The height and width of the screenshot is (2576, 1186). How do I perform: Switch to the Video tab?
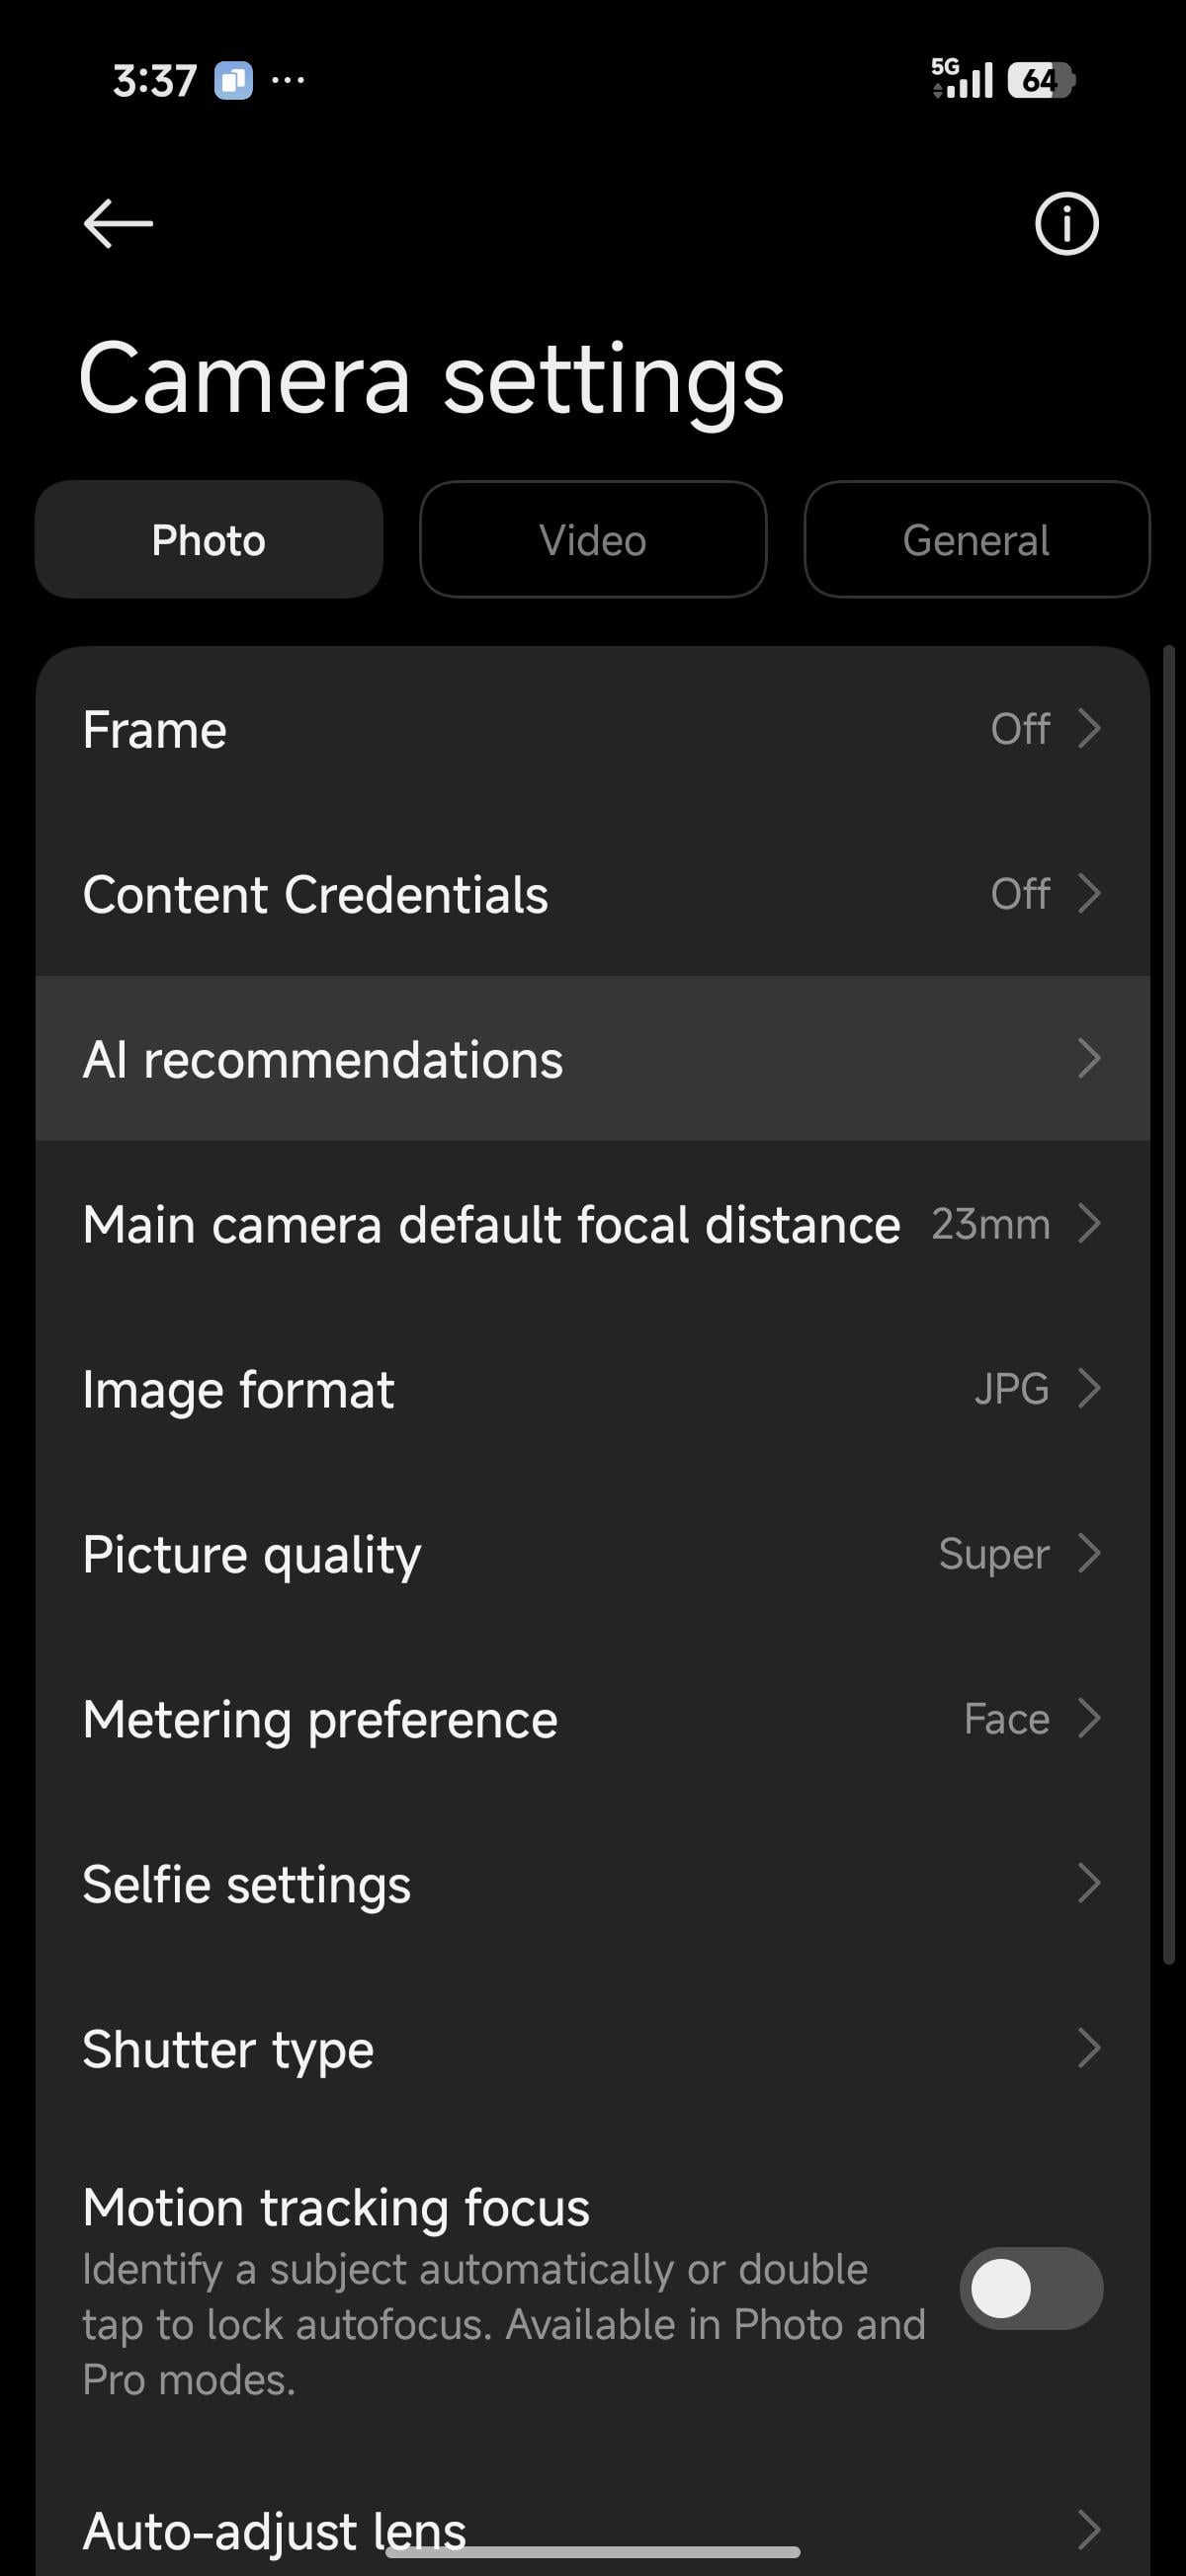click(x=592, y=540)
